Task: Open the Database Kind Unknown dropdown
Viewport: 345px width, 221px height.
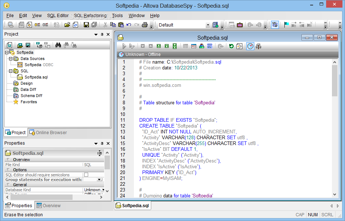Action: pos(103,190)
